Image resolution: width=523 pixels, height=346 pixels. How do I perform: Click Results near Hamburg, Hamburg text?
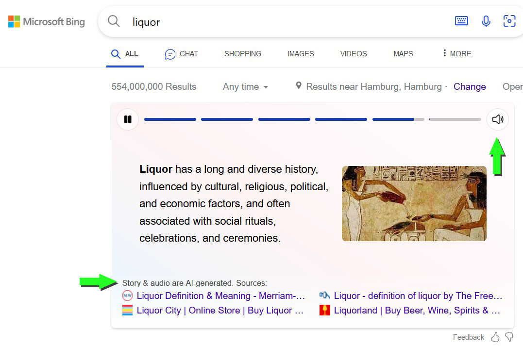[373, 87]
